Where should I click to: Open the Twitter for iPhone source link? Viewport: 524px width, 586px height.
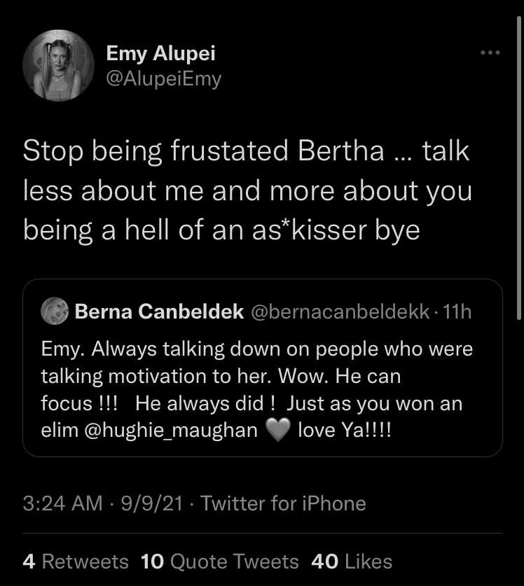(x=284, y=503)
